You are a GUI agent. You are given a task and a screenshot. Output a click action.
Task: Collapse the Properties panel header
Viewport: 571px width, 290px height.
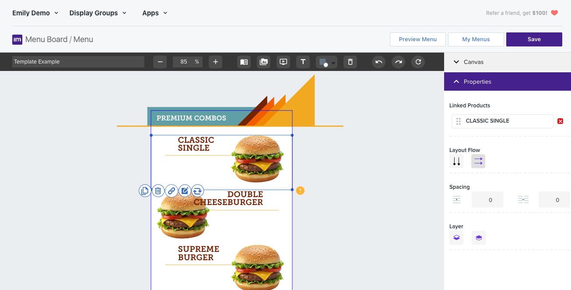point(456,81)
